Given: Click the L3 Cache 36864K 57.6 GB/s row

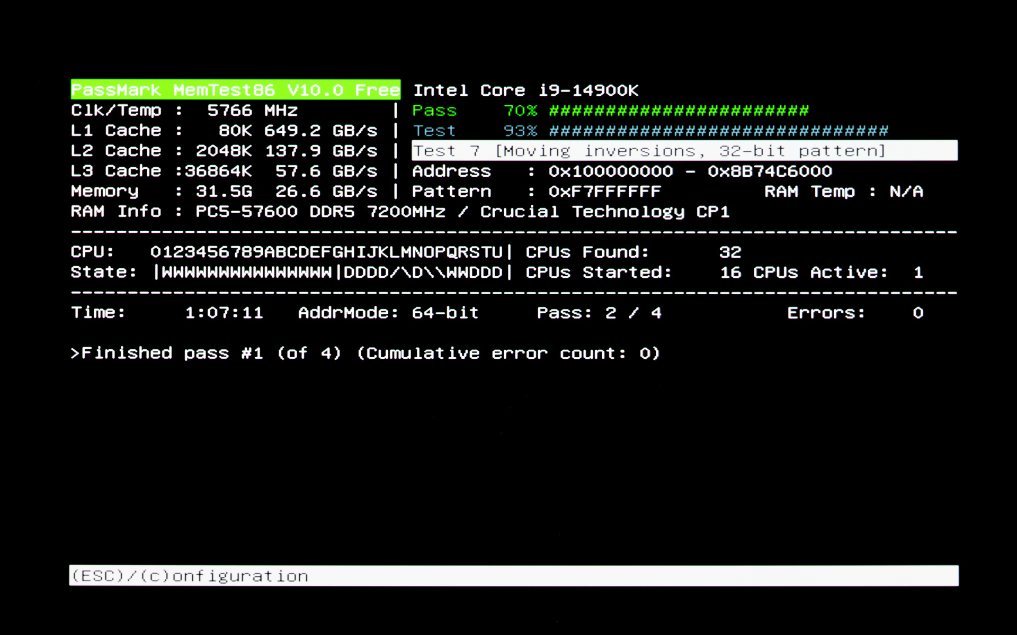Looking at the screenshot, I should point(224,171).
